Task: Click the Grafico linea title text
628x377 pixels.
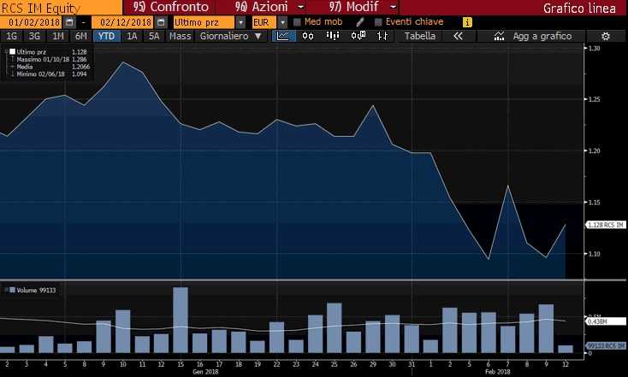Action: coord(579,8)
